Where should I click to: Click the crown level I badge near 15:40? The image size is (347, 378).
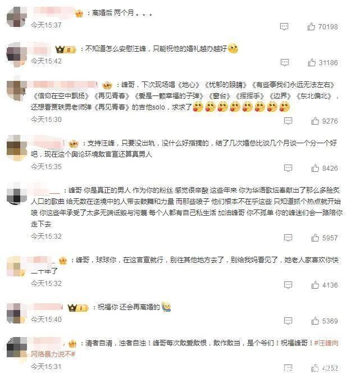[x=78, y=308]
